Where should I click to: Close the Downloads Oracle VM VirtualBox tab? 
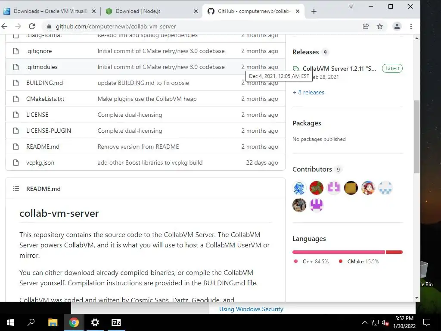pos(94,11)
